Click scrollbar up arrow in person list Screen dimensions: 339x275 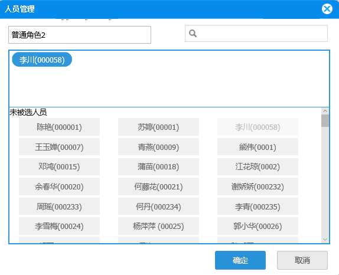(325, 111)
